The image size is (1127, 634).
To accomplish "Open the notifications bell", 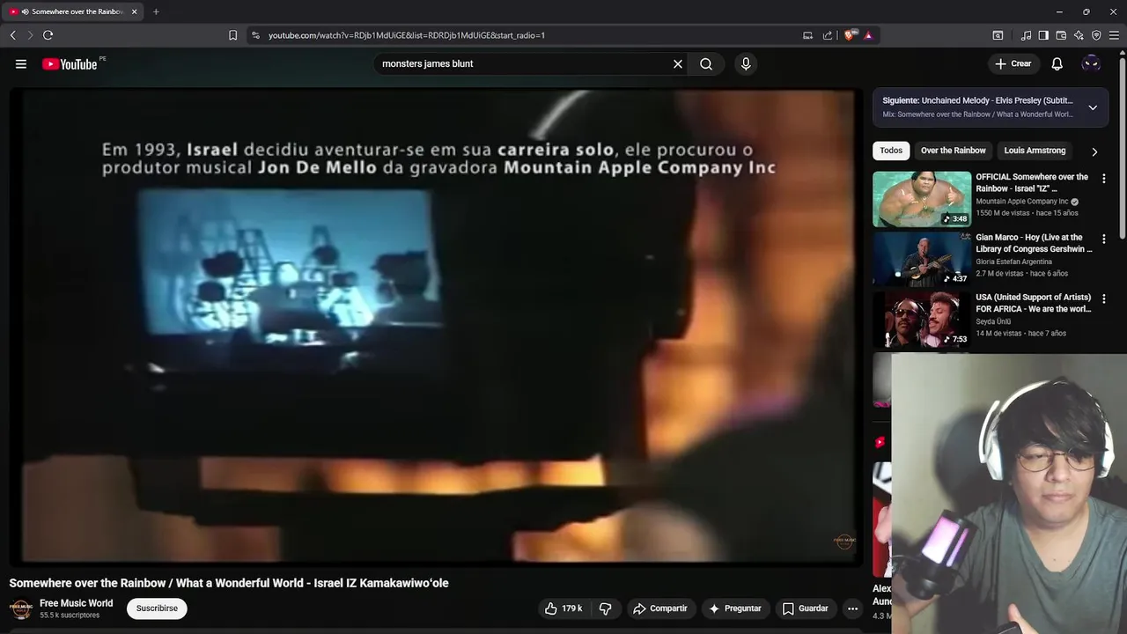I will [1057, 63].
